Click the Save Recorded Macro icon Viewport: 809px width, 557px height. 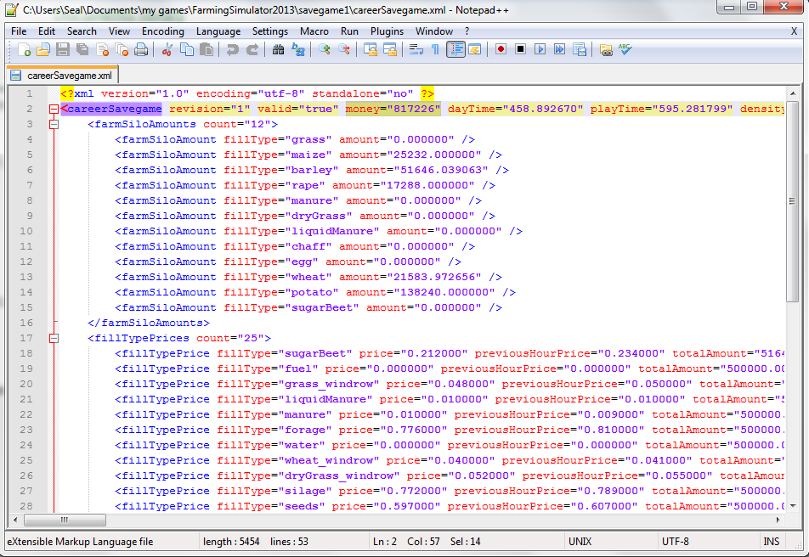coord(580,49)
